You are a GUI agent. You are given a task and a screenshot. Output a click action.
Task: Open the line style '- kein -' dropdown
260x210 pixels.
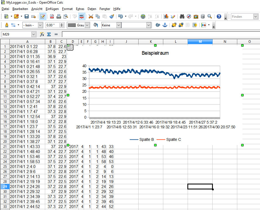coord(40,25)
